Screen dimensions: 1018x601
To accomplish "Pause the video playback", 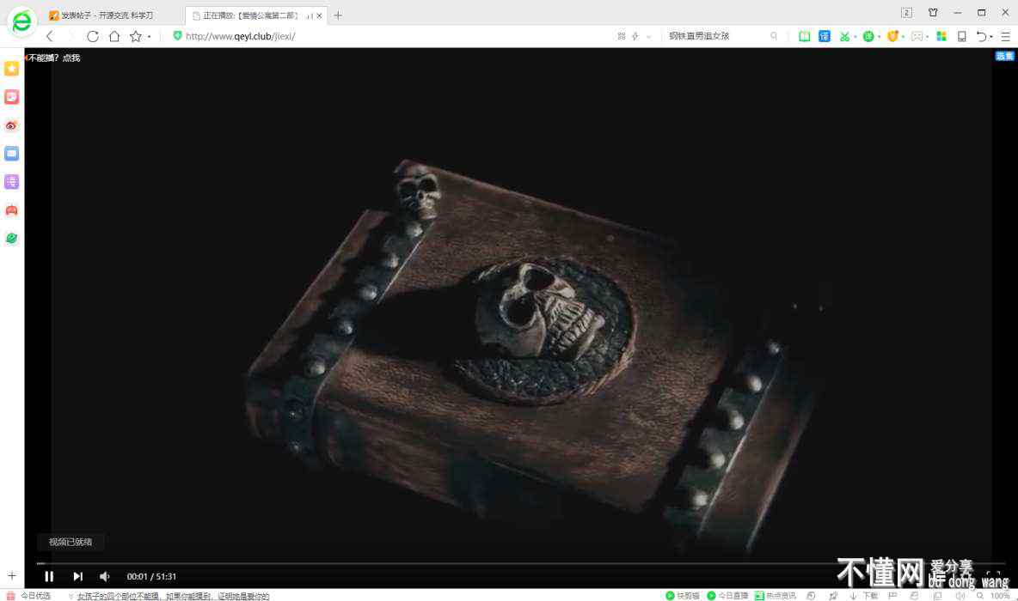I will point(49,576).
